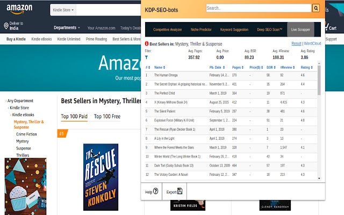
Task: Click the KDP-SEO-bots search magnifier button
Action: click(x=316, y=8)
